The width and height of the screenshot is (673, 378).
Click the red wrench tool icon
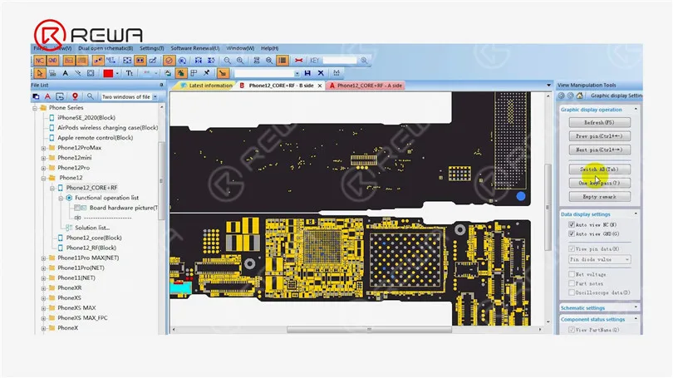299,61
